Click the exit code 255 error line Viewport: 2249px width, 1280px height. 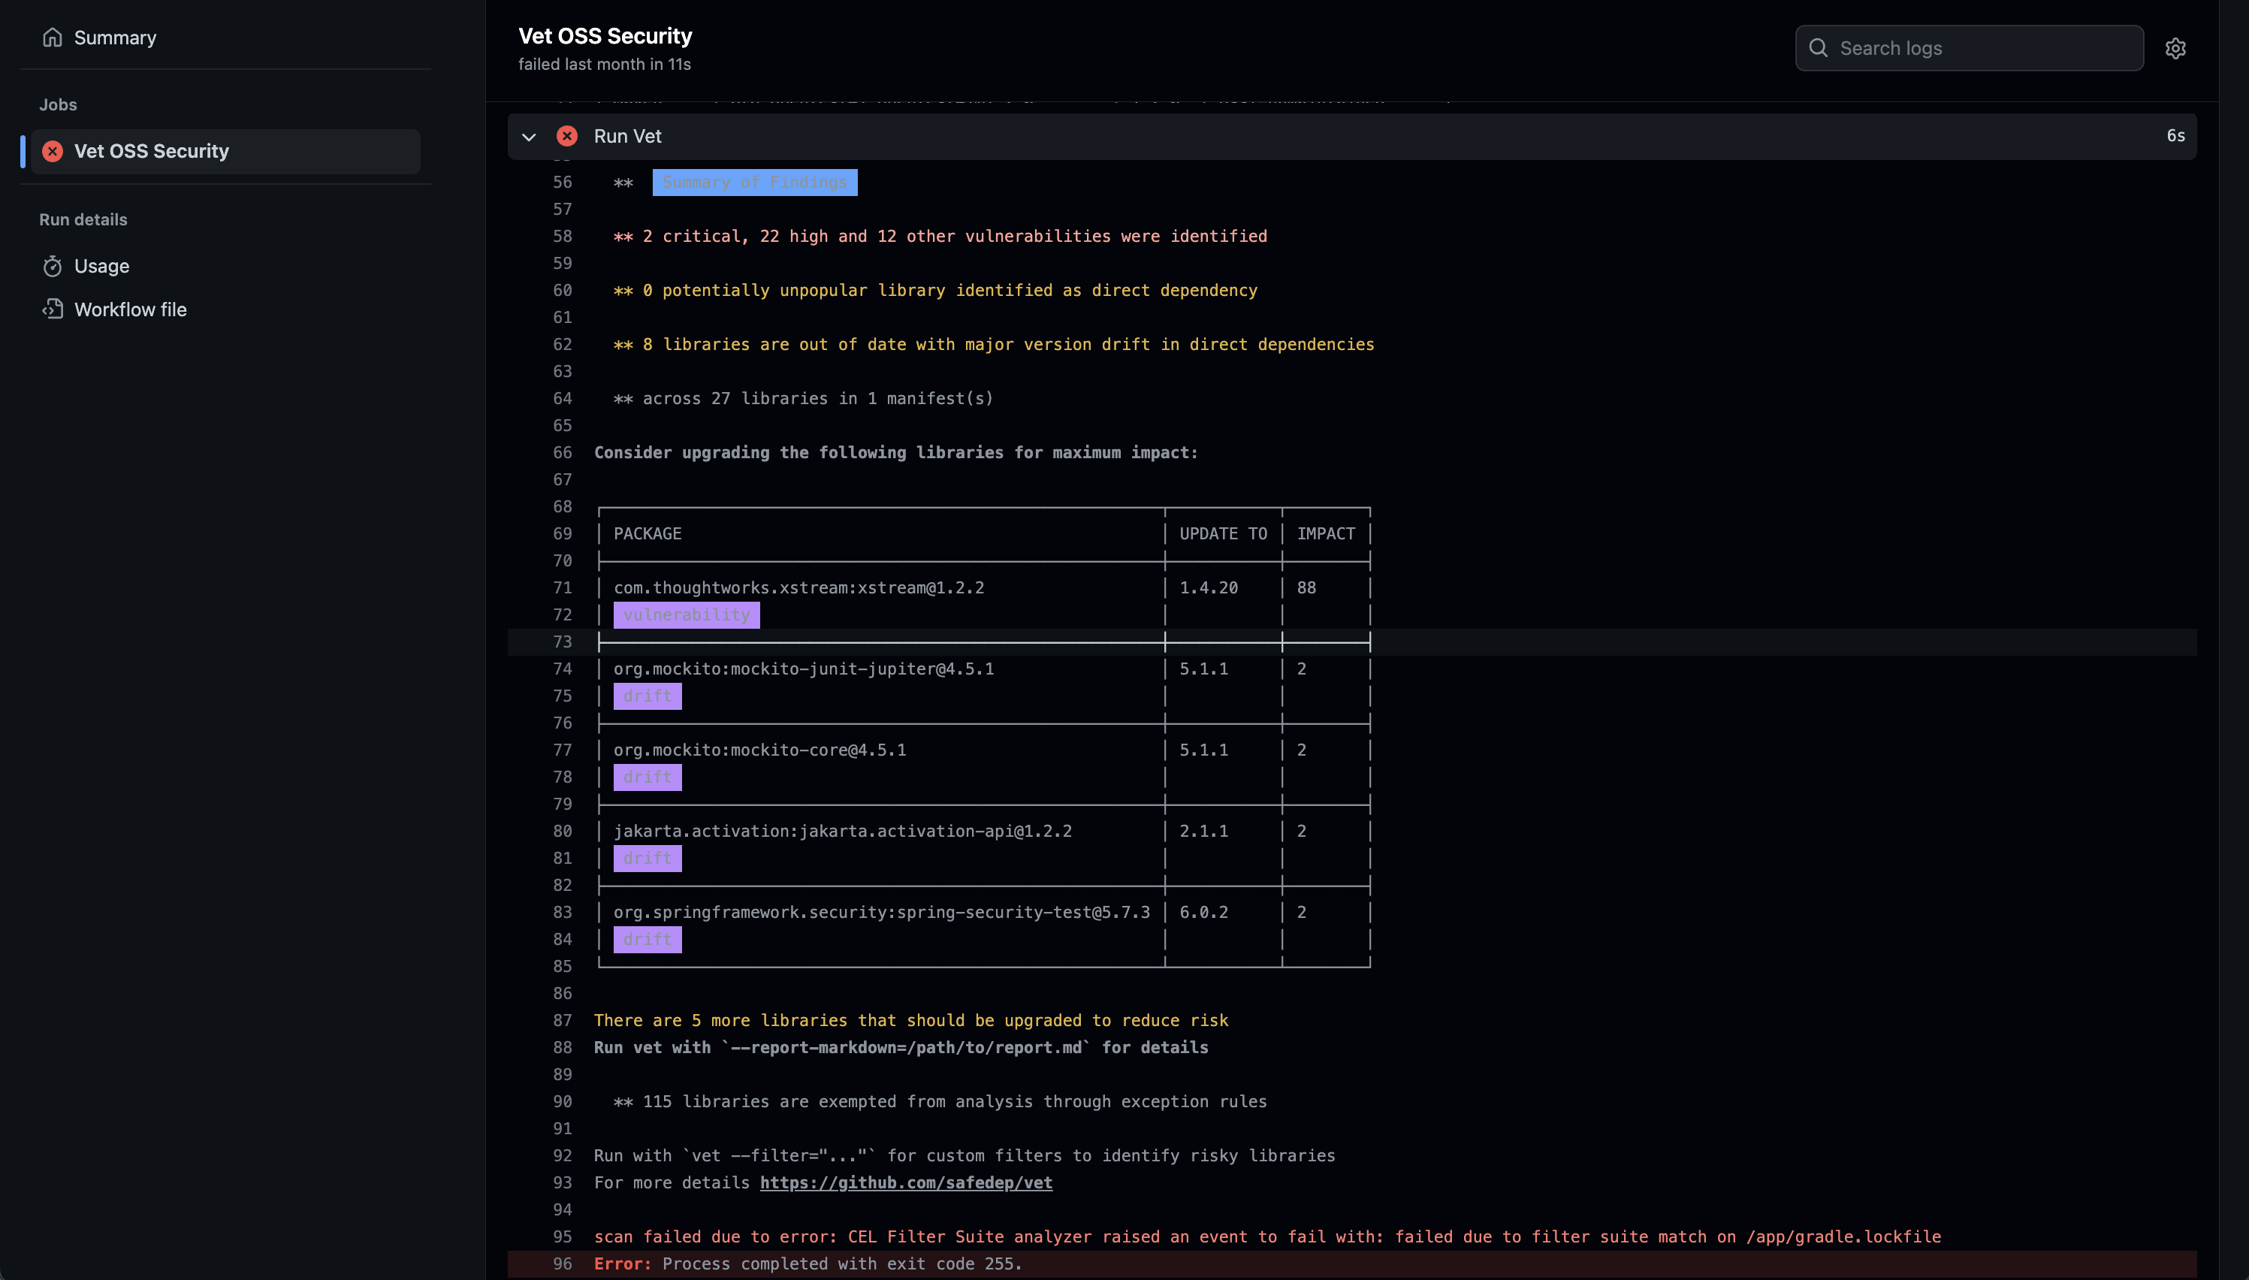pos(808,1264)
